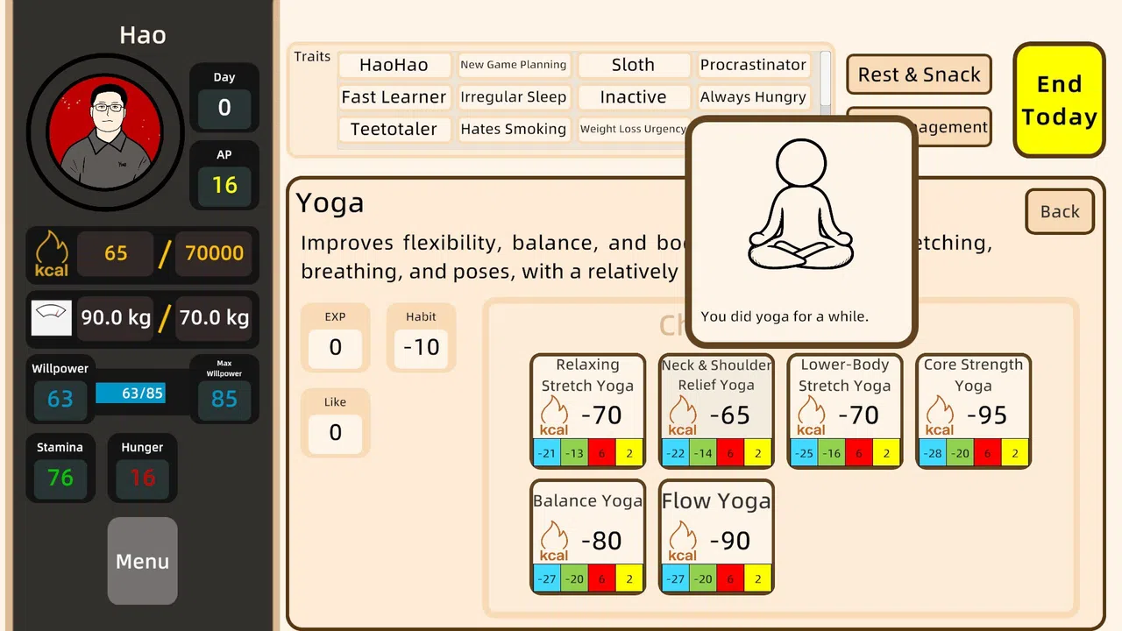Select the Inactive trait

click(633, 97)
